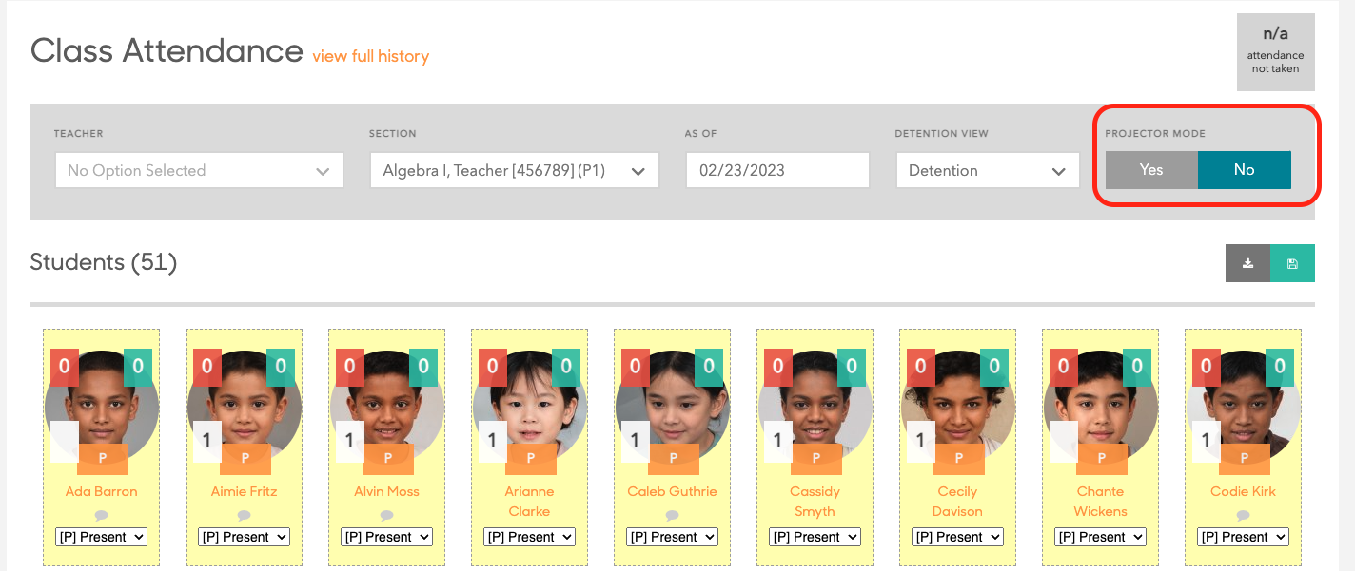Click the green save icon button
The height and width of the screenshot is (571, 1355).
coord(1292,263)
